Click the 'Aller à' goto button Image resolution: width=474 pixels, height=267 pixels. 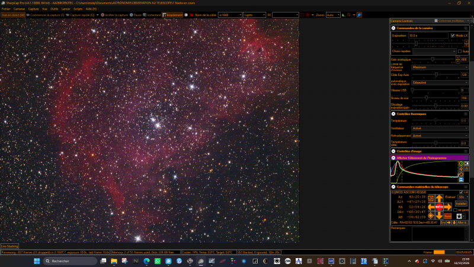coord(462,223)
